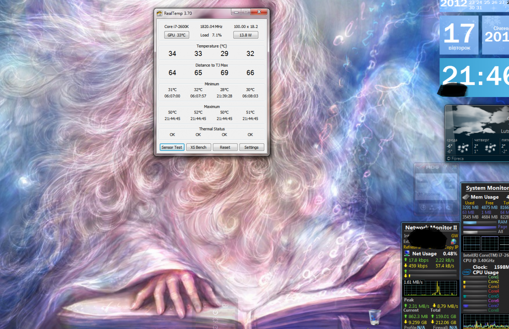Reset the RealTemp min/max readings
Viewport: 509px width, 329px height.
point(225,147)
